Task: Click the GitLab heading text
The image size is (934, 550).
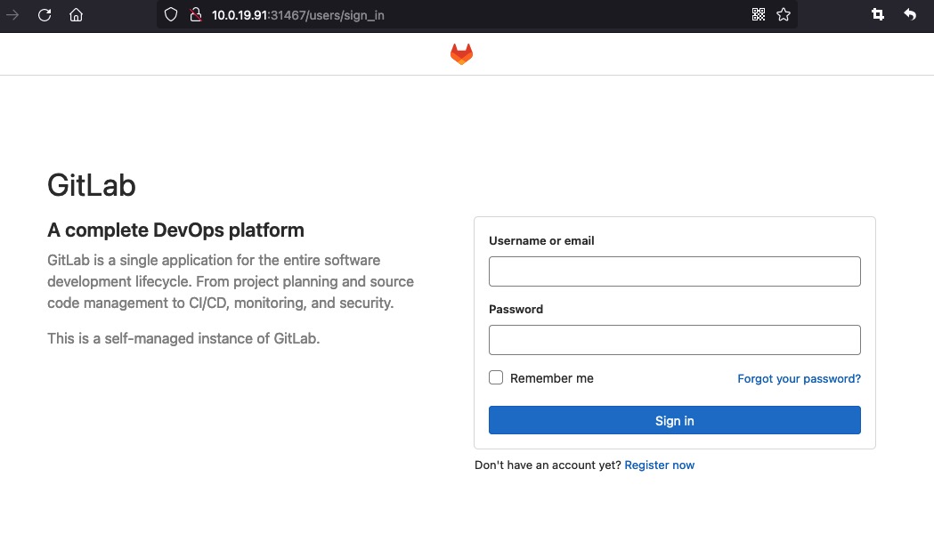Action: tap(92, 185)
